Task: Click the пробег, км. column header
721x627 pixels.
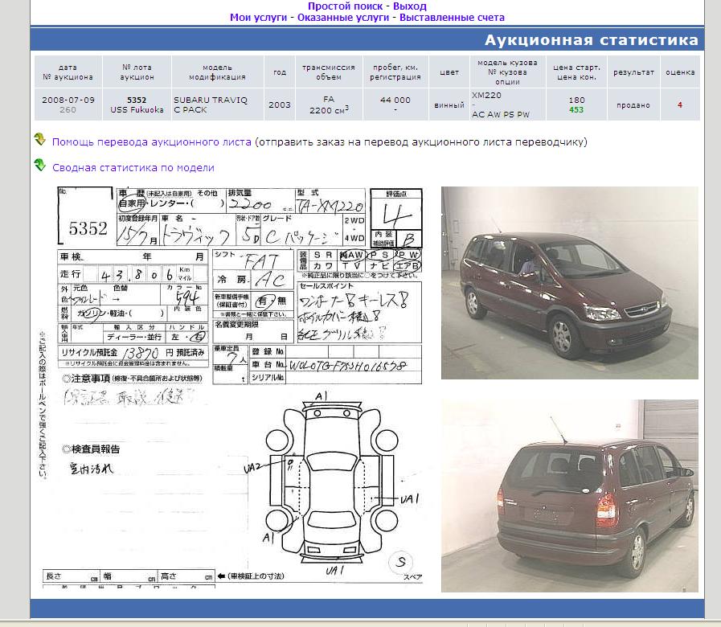Action: click(x=395, y=72)
